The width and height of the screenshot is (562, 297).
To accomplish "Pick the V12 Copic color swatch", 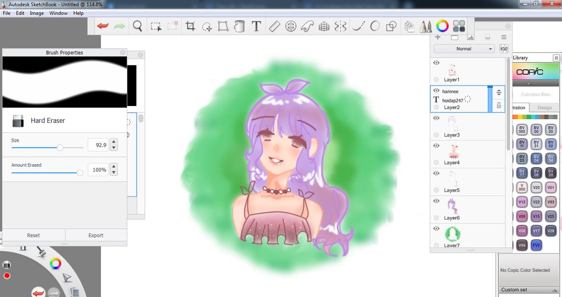I will click(522, 202).
